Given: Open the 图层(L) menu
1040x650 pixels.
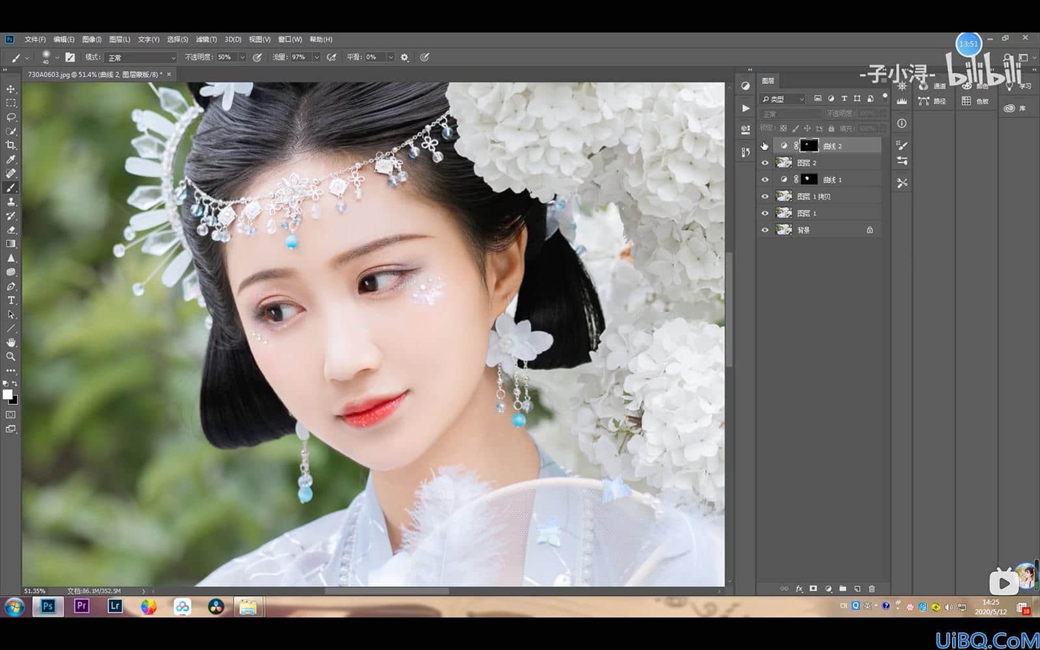Looking at the screenshot, I should pos(120,40).
